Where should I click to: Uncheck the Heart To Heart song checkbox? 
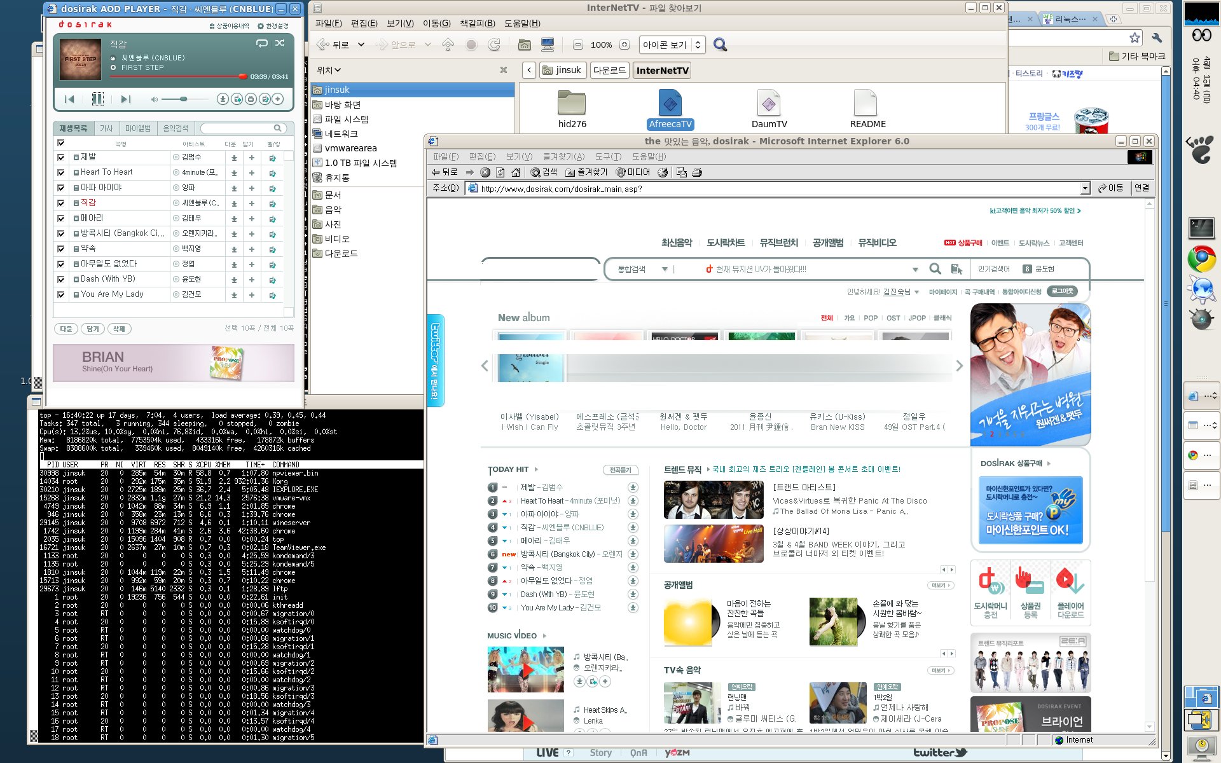click(x=61, y=172)
